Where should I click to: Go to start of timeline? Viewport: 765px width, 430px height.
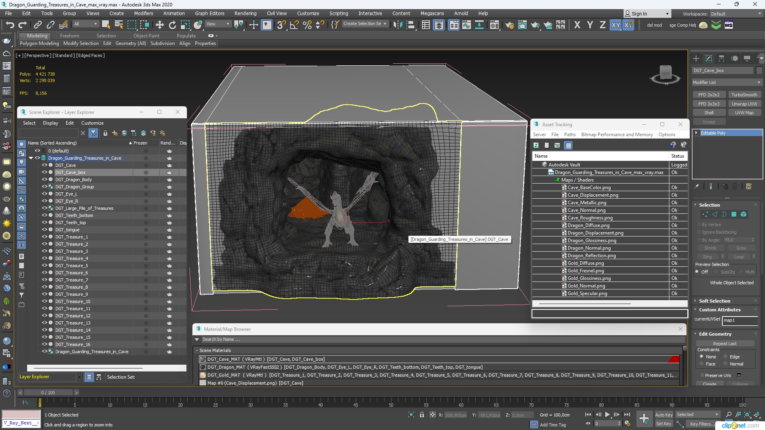coord(588,414)
